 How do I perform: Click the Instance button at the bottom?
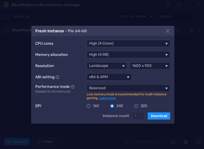(x=17, y=142)
